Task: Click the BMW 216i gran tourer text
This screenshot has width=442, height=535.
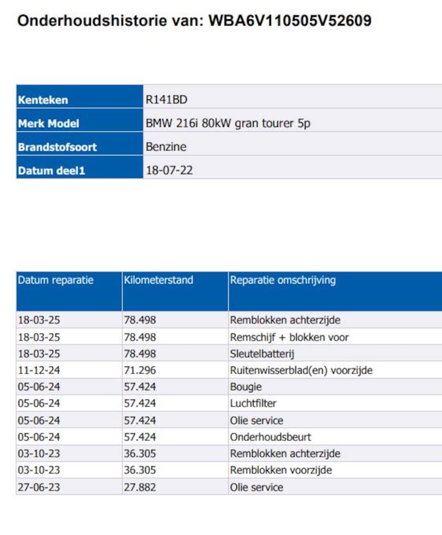Action: click(228, 123)
